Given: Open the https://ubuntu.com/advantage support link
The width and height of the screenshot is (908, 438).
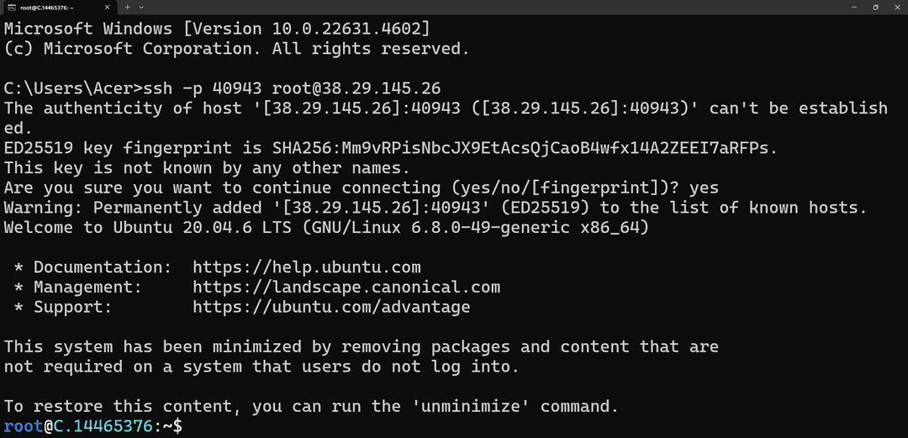Looking at the screenshot, I should click(331, 307).
